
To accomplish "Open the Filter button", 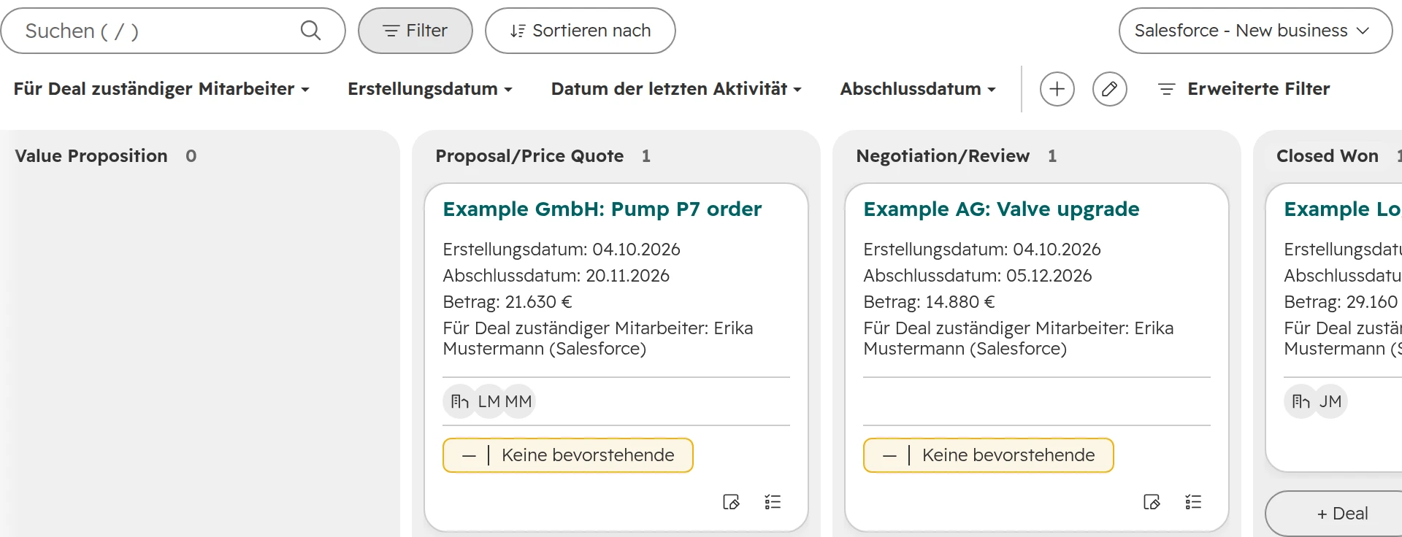I will (415, 31).
